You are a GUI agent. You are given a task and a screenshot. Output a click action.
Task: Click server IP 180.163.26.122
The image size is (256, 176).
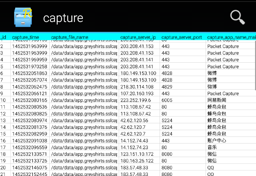click(x=137, y=161)
